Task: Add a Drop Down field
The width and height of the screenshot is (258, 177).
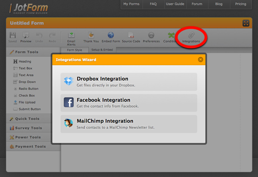Action: [x=25, y=82]
